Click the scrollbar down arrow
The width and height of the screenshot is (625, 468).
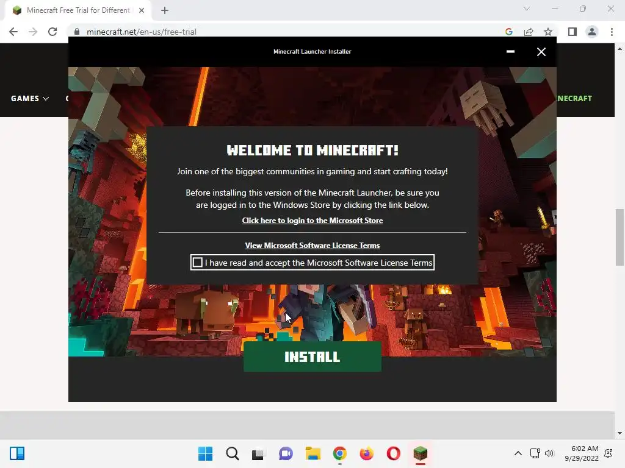coord(620,433)
